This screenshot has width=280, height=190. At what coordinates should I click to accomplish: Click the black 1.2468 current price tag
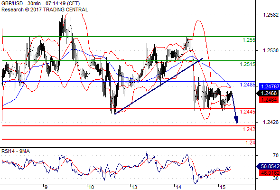(x=267, y=93)
